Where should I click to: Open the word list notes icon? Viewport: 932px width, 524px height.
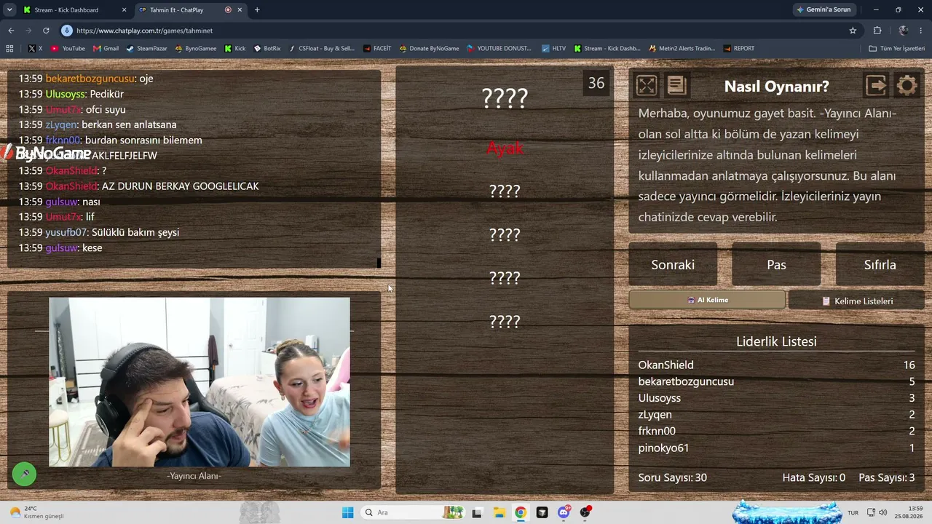(x=676, y=86)
